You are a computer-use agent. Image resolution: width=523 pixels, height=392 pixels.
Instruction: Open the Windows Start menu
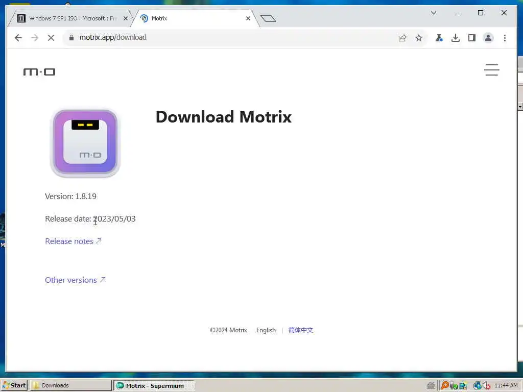(x=14, y=385)
